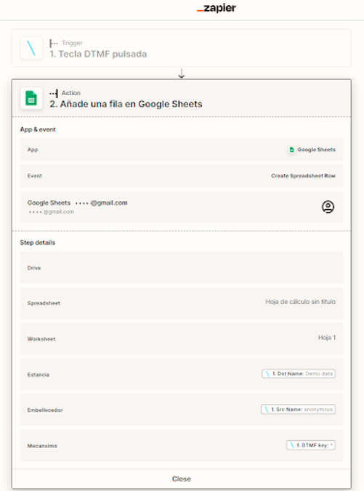
Task: Select step 2 Añade una fila en Google Sheets
Action: (x=182, y=98)
